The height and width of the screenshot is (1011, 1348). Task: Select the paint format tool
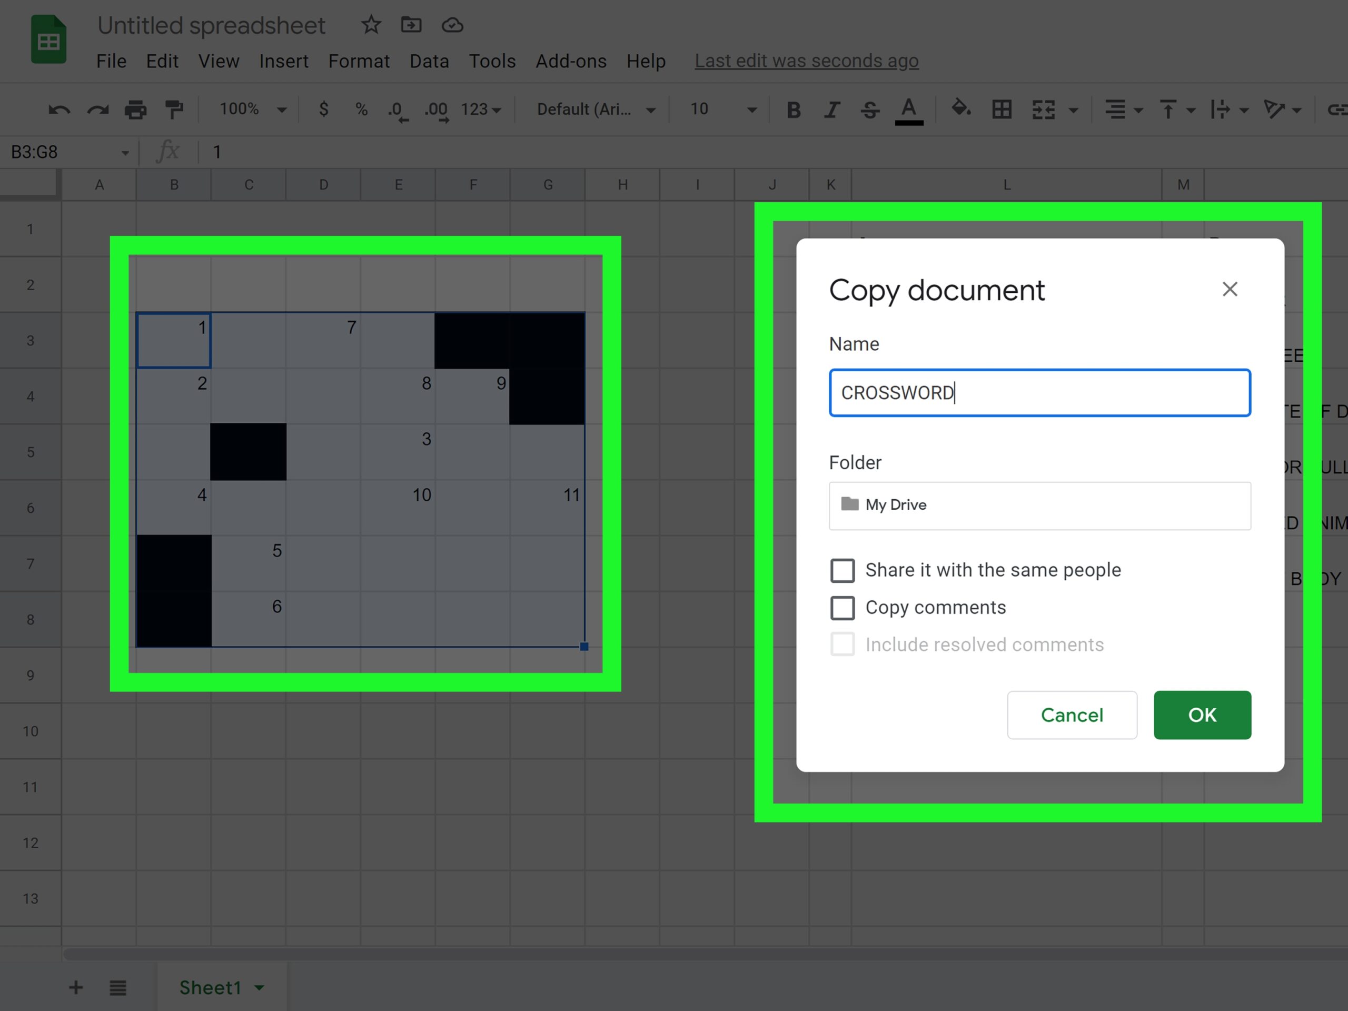click(174, 110)
